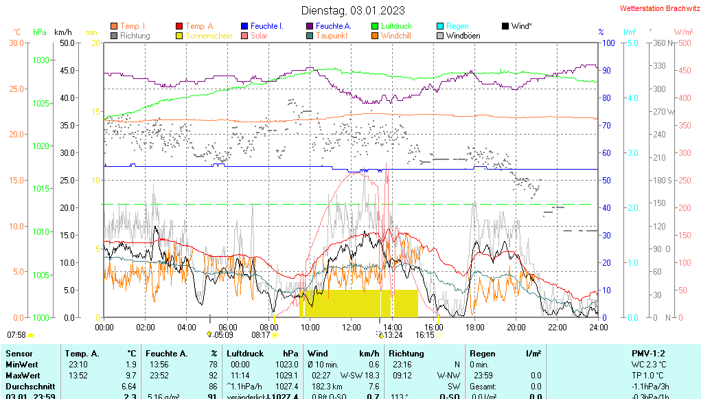Click the moon marker beside 05:09
This screenshot has width=701, height=399.
pyautogui.click(x=209, y=335)
